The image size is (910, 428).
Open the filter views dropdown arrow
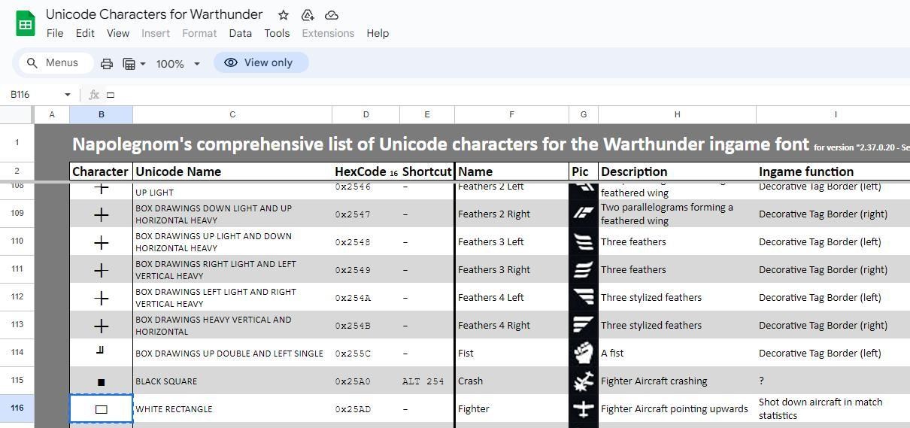coord(143,64)
